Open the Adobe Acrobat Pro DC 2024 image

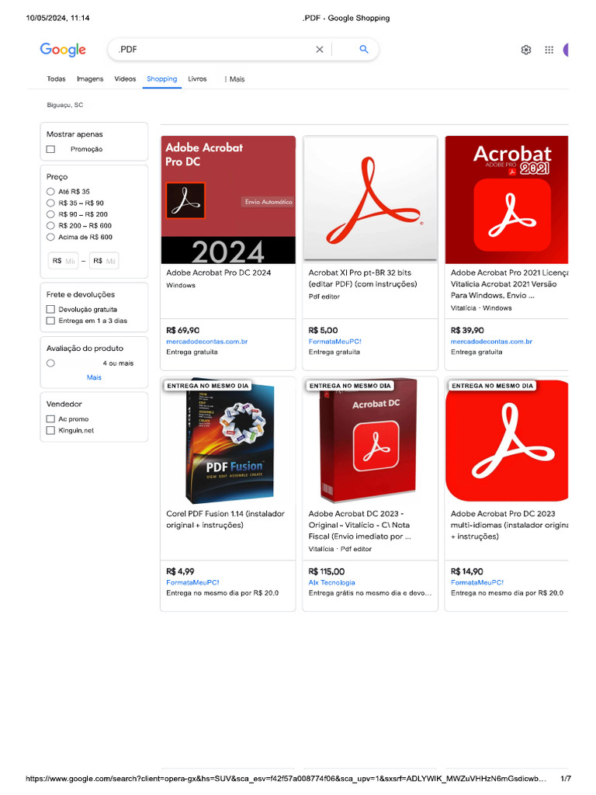(x=228, y=200)
